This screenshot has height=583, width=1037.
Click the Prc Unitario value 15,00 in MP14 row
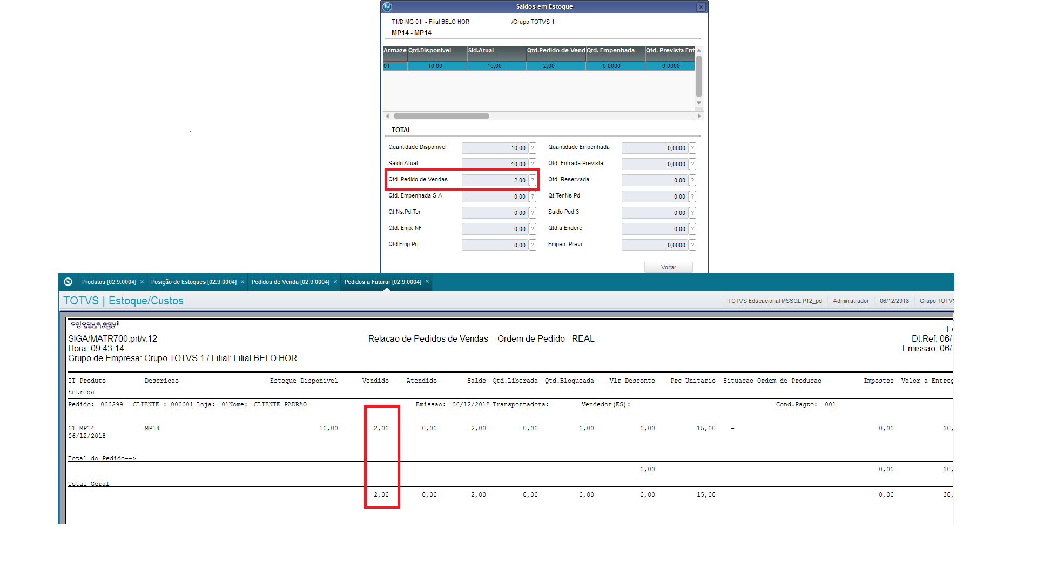tap(706, 428)
